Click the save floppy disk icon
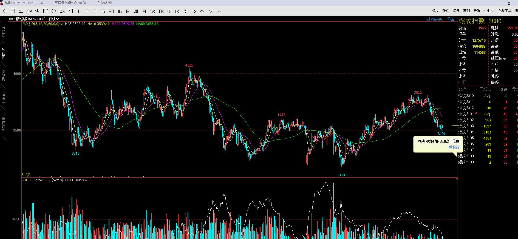518x239 pixels. 46,11
